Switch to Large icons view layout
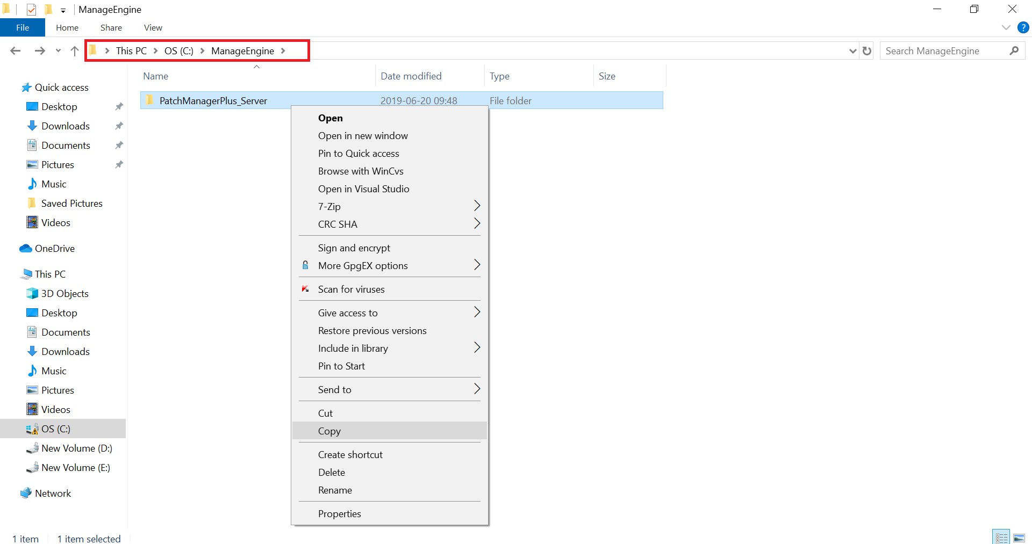The width and height of the screenshot is (1032, 544). tap(1019, 537)
